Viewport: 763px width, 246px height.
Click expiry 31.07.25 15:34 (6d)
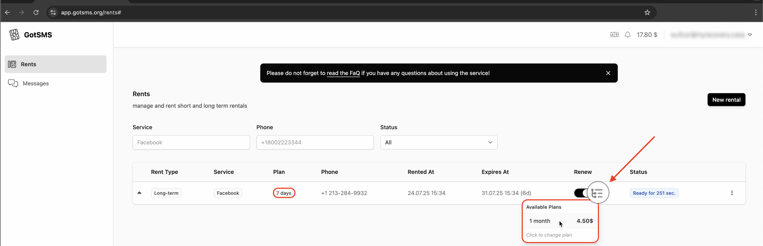tap(506, 193)
